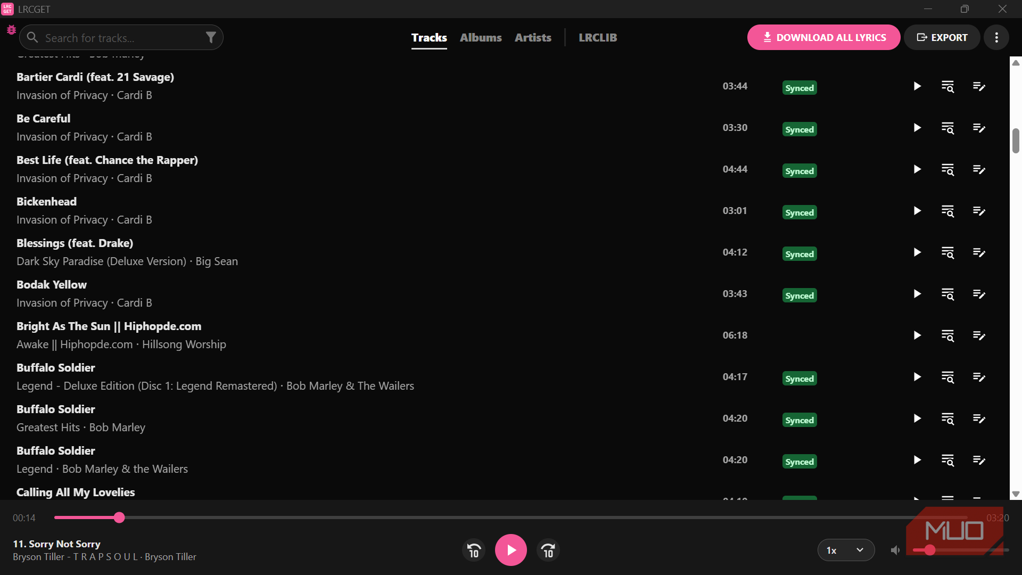Edit lyrics for Blessings (feat. Drake)
The image size is (1022, 575).
979,252
